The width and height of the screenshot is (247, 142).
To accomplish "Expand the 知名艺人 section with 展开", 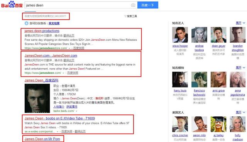I will pyautogui.click(x=240, y=23).
